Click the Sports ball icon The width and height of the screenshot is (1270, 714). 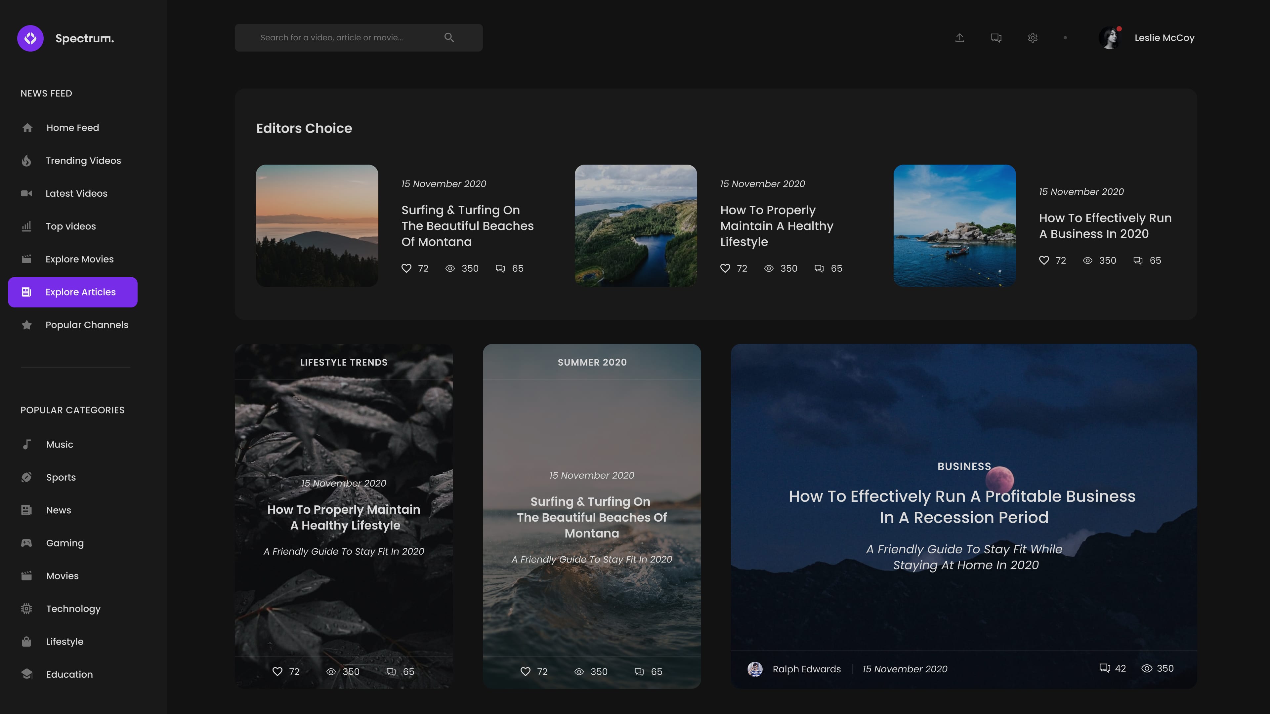(x=26, y=477)
